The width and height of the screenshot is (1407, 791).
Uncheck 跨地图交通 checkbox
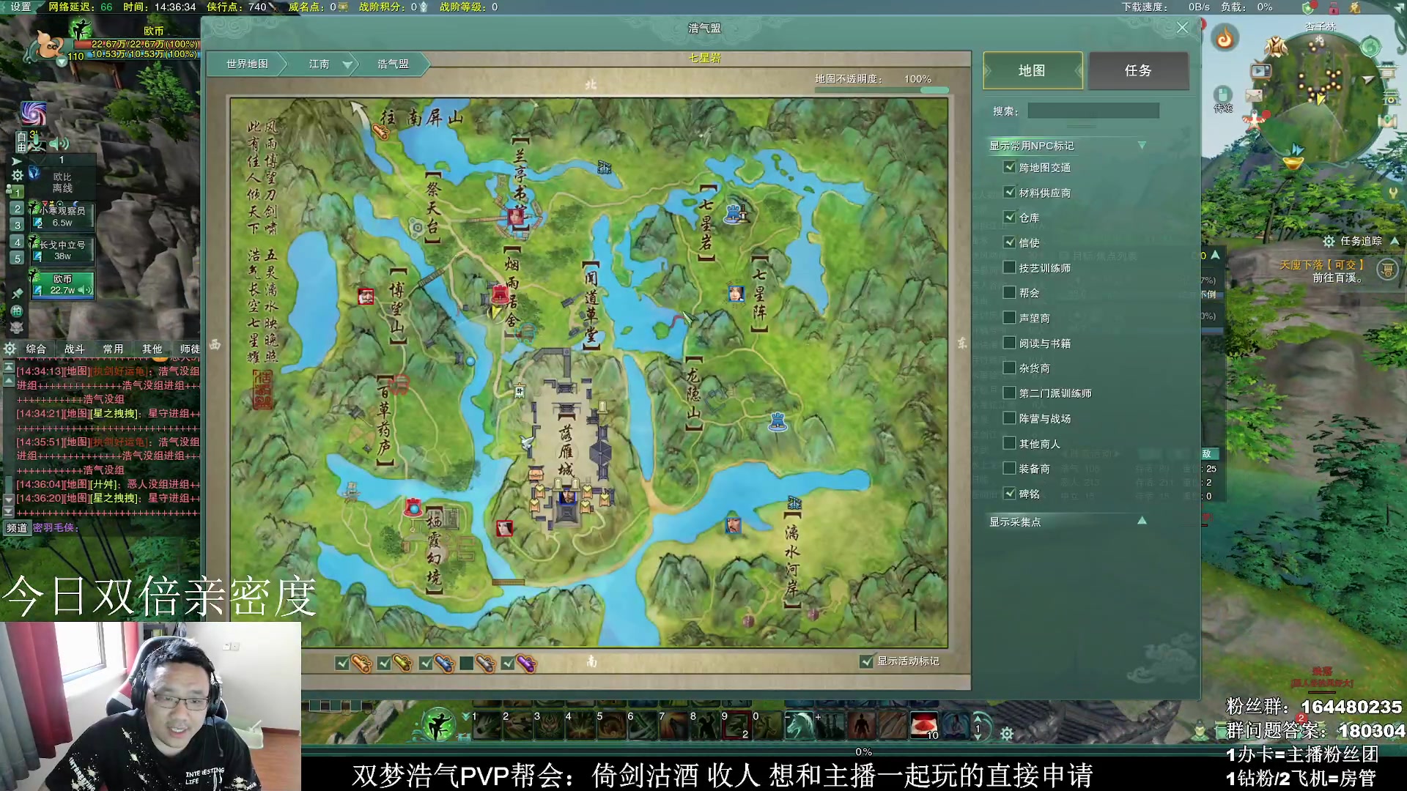tap(1010, 167)
